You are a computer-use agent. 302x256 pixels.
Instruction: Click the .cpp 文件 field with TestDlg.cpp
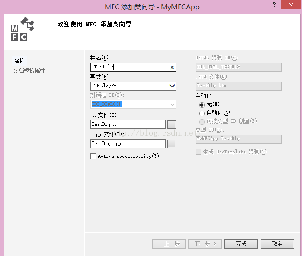(x=128, y=144)
